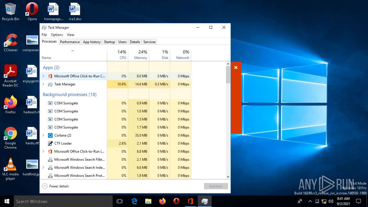The image size is (368, 207).
Task: Select Microsoft Windows Search Protocol process
Action: (115, 176)
